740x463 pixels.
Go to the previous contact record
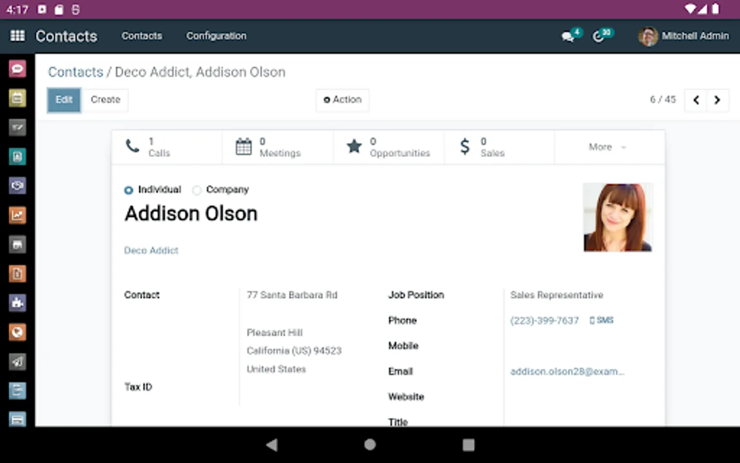tap(696, 100)
